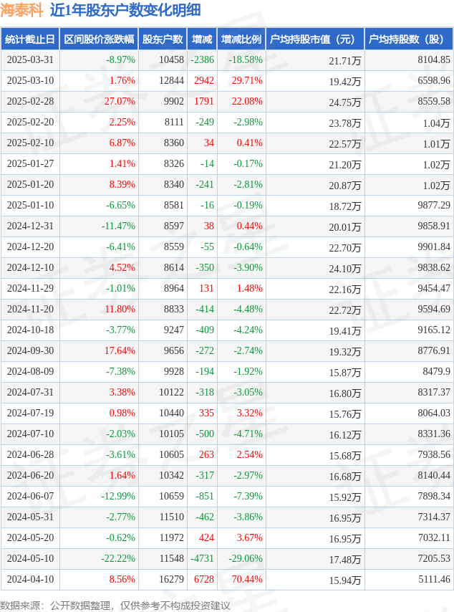
Task: Select the 2024-04-10 date cell
Action: coord(30,579)
